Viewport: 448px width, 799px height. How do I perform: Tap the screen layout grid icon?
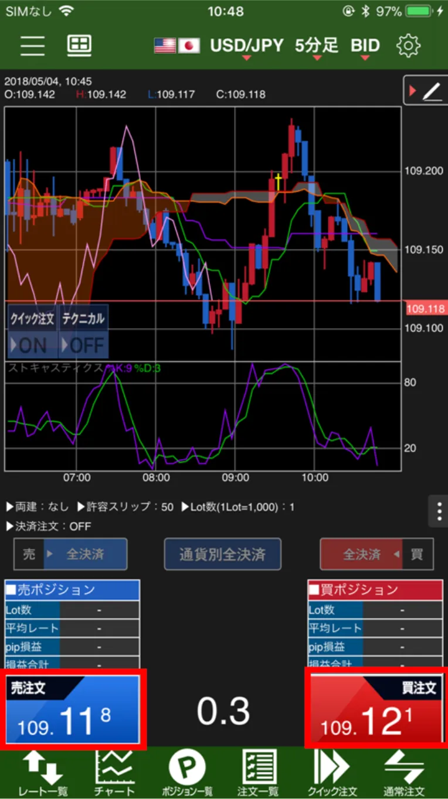tap(79, 46)
